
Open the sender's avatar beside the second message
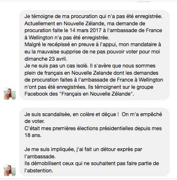coord(10,170)
